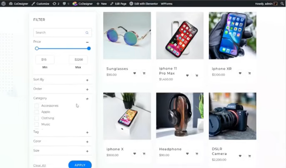This screenshot has width=286, height=168.
Task: Open the CoDesigner plugin menu
Action: point(83,4)
